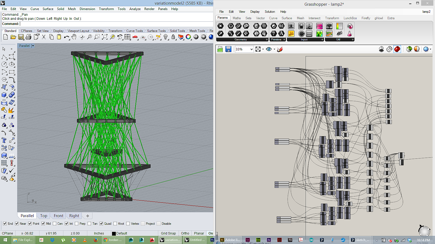Toggle Grid Snap in the status bar
This screenshot has height=244, width=435.
click(x=168, y=233)
